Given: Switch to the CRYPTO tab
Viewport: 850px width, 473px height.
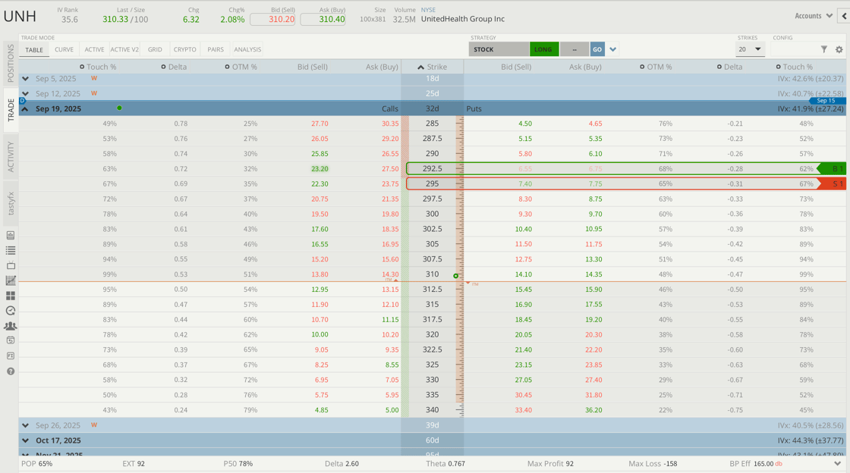Looking at the screenshot, I should click(185, 49).
